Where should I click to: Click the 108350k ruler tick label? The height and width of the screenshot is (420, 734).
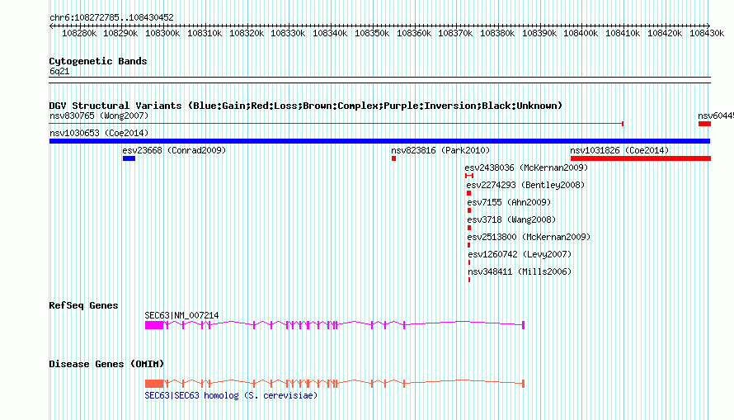click(x=372, y=33)
